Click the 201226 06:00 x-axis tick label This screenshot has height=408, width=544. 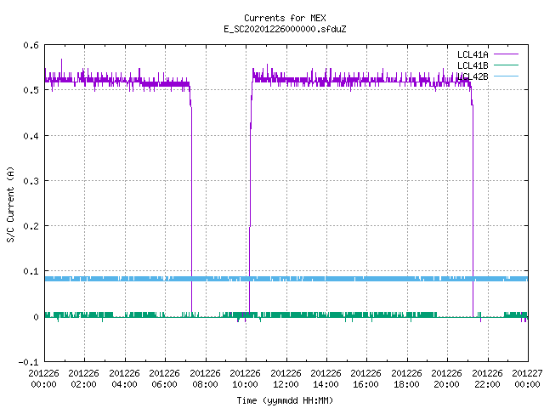click(164, 378)
